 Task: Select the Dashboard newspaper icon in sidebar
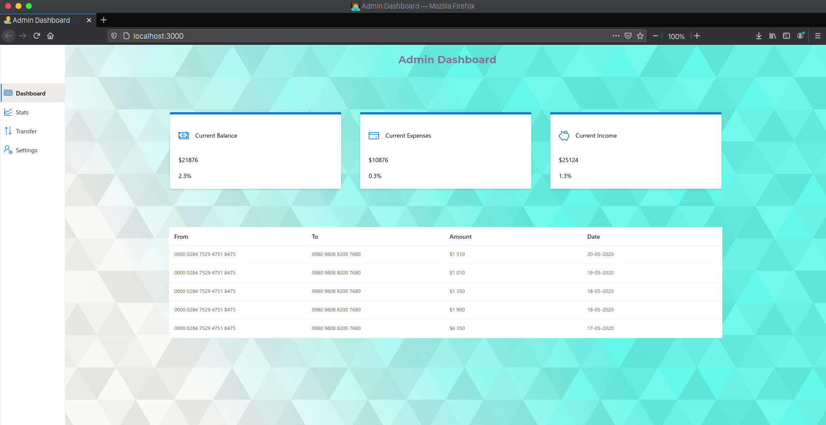[x=8, y=93]
